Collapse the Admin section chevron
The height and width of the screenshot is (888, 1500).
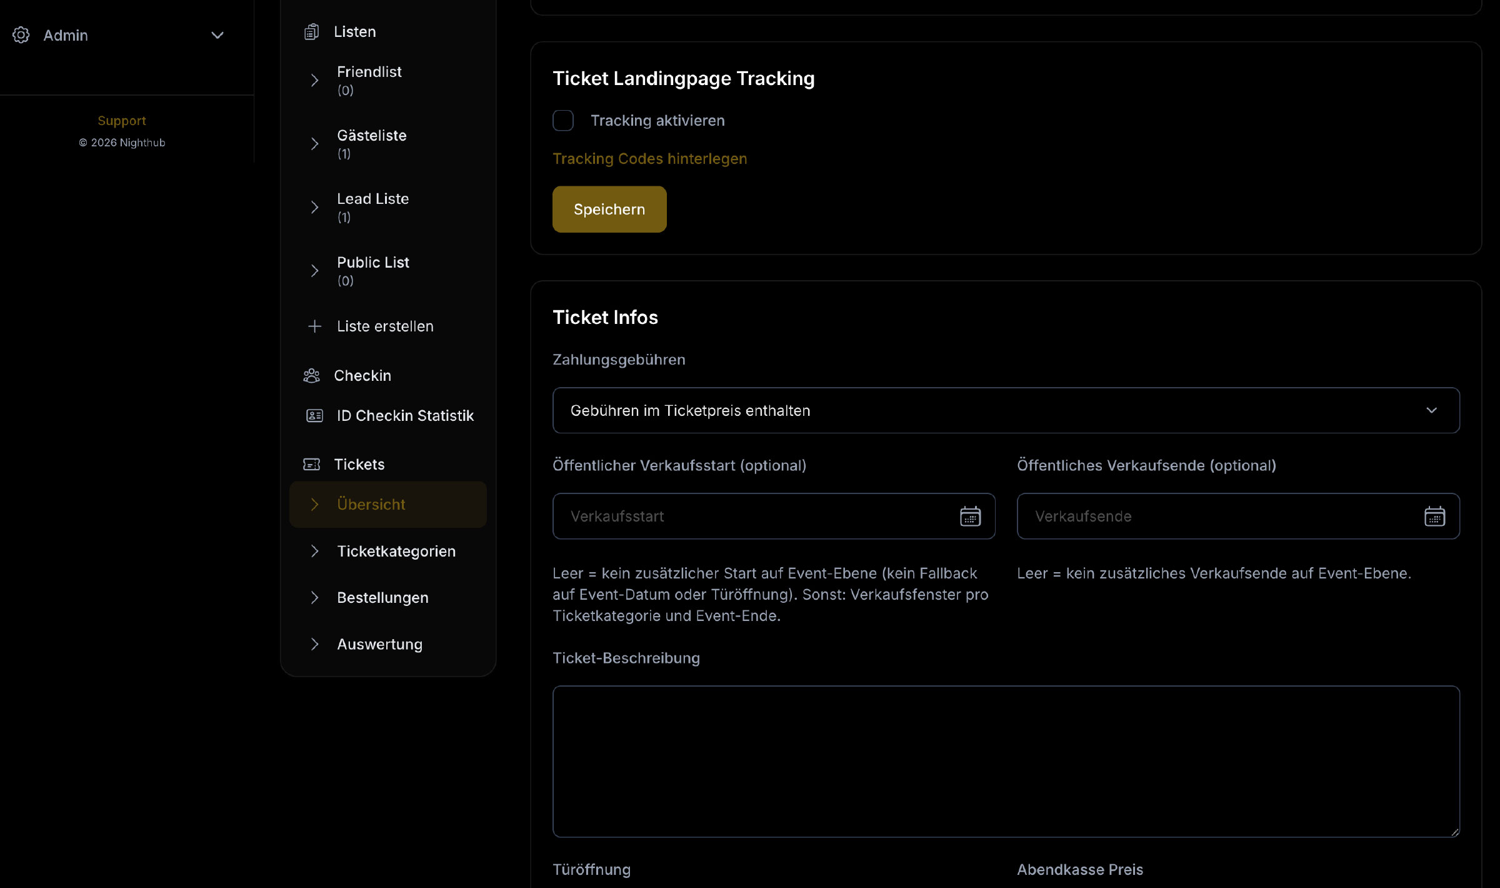217,36
